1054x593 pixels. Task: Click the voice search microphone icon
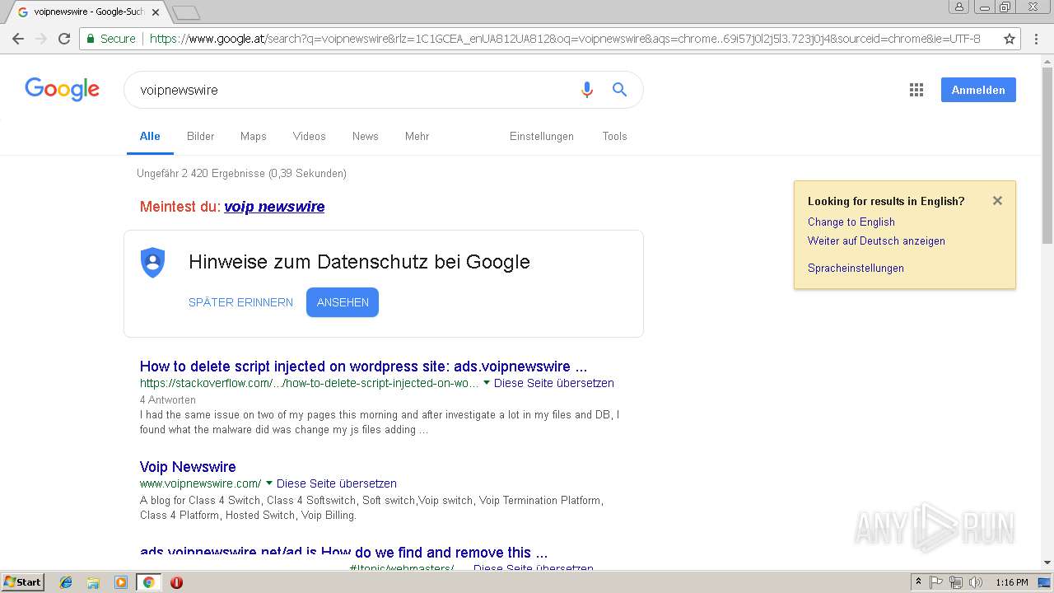point(586,90)
